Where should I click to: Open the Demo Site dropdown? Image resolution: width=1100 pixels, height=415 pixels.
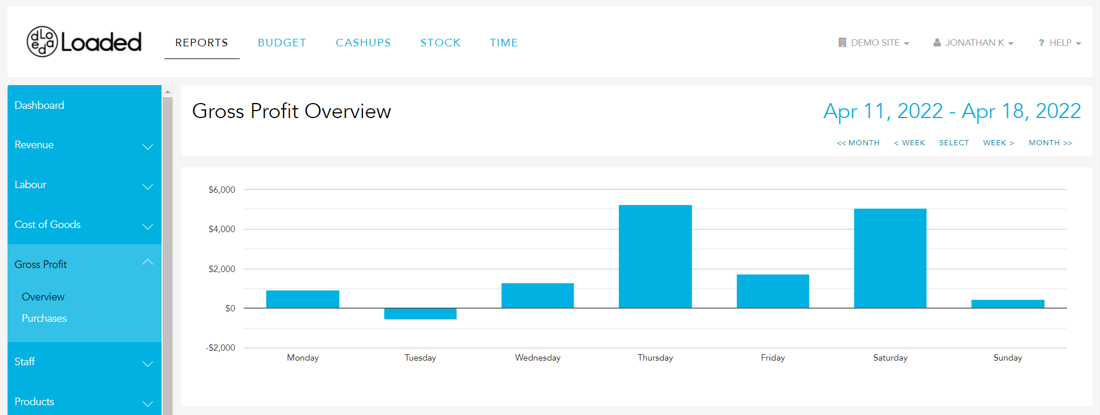pyautogui.click(x=874, y=43)
